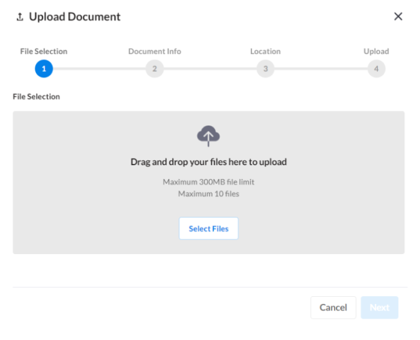Viewport: 420px width, 340px height.
Task: Click the File Selection step label
Action: (x=44, y=51)
